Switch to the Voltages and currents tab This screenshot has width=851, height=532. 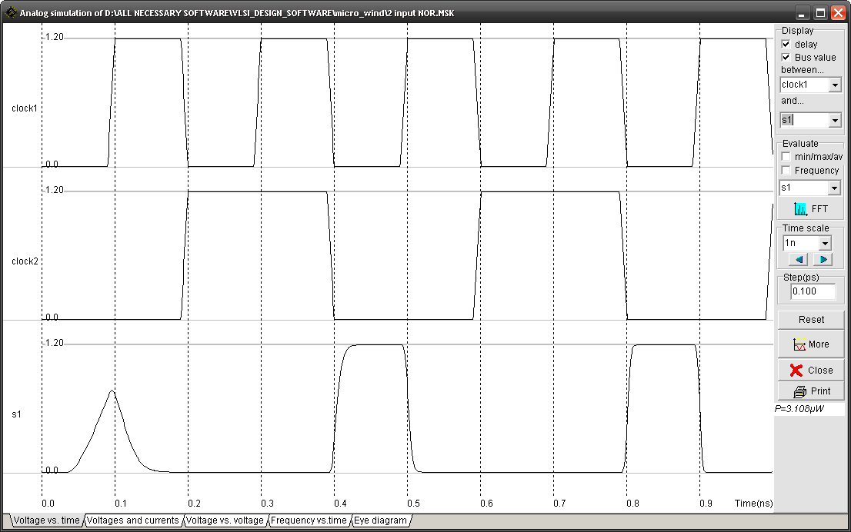tap(132, 520)
